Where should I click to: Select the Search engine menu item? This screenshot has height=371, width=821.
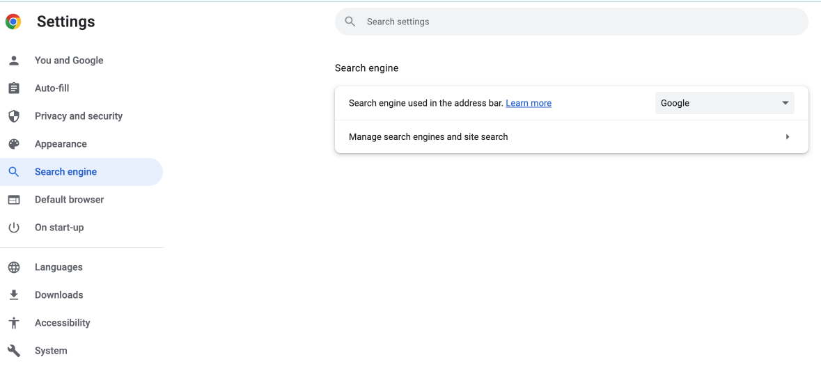click(81, 172)
